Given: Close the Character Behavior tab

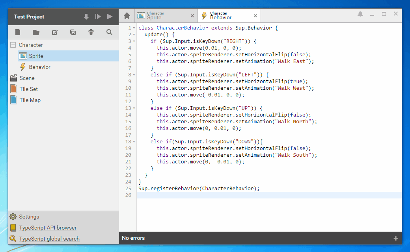Looking at the screenshot, I should point(255,16).
